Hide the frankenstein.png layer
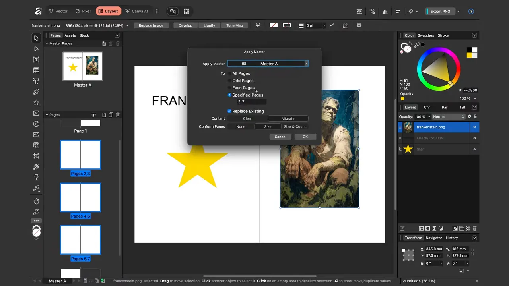The width and height of the screenshot is (509, 286). (x=474, y=127)
